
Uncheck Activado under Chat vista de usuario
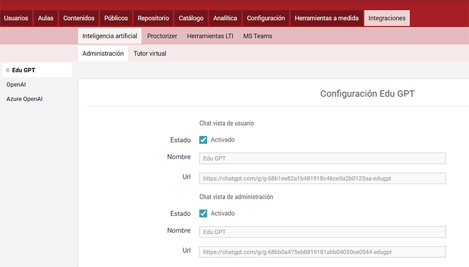(203, 140)
